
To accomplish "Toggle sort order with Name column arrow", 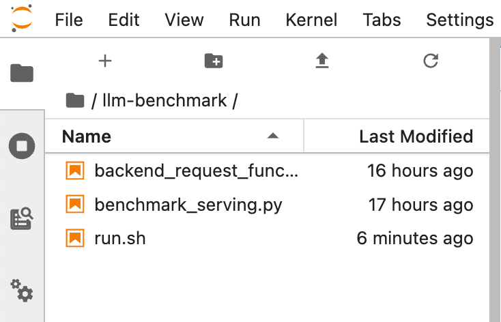I will point(273,136).
